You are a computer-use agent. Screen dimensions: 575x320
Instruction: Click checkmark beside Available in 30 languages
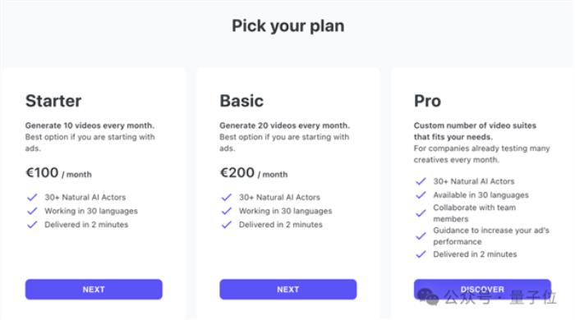(x=421, y=194)
